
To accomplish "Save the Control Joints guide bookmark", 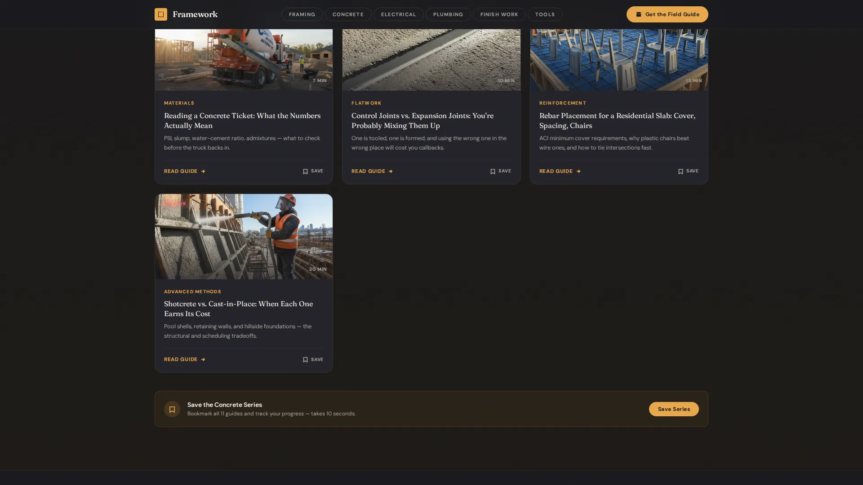I will (500, 171).
